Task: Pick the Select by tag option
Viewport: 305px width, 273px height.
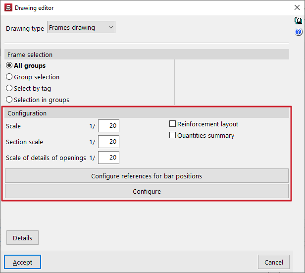Action: (x=9, y=88)
